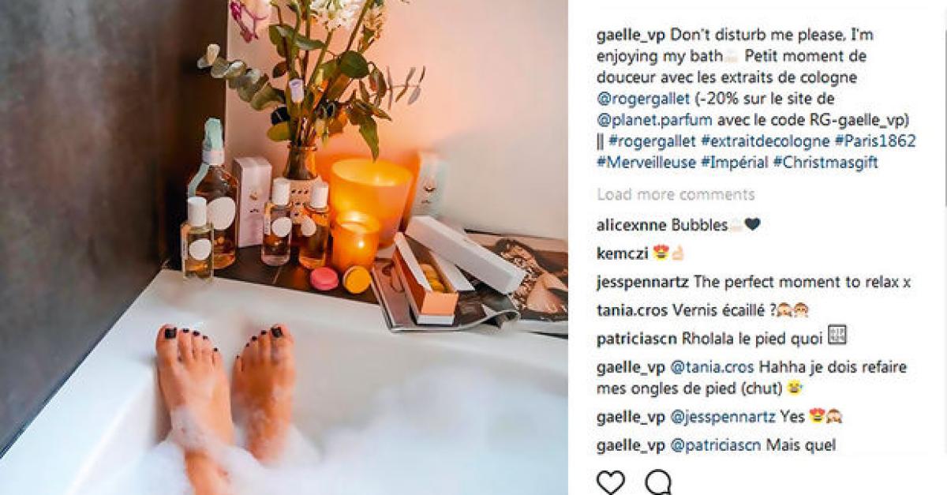Open gaelle_vp profile from caption
Screen dimensions: 947x495
coord(631,36)
